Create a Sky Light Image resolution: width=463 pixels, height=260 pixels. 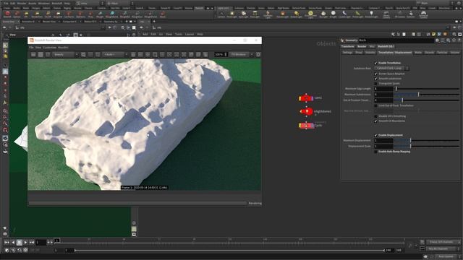pyautogui.click(x=323, y=14)
